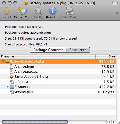Minimize the window with the middle button
Screen dimensions: 120x124
click(x=10, y=3)
